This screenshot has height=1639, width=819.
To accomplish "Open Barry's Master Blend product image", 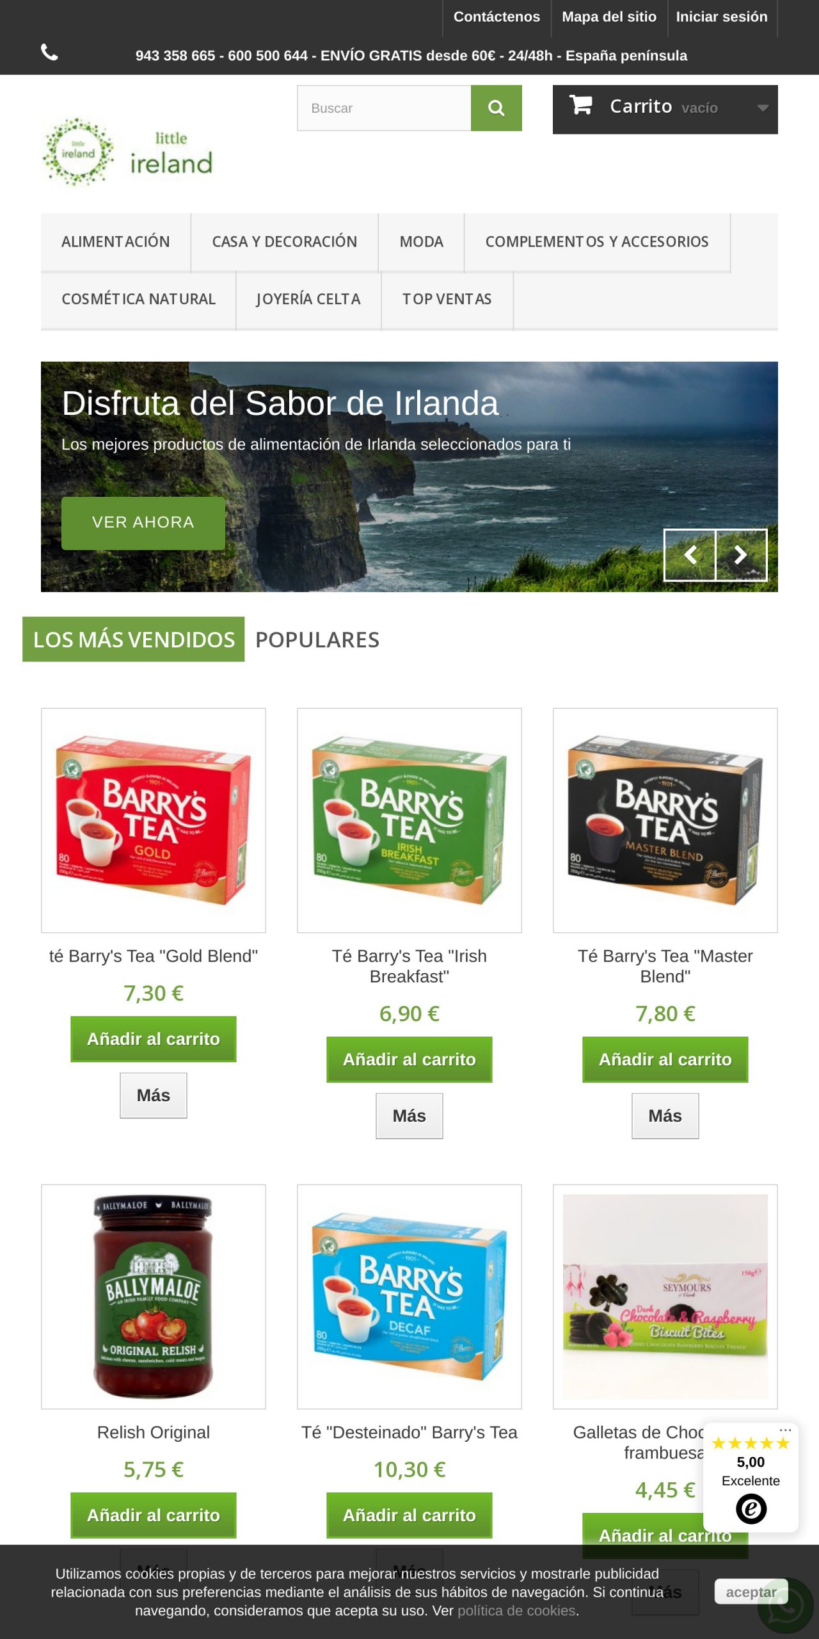I will (665, 820).
